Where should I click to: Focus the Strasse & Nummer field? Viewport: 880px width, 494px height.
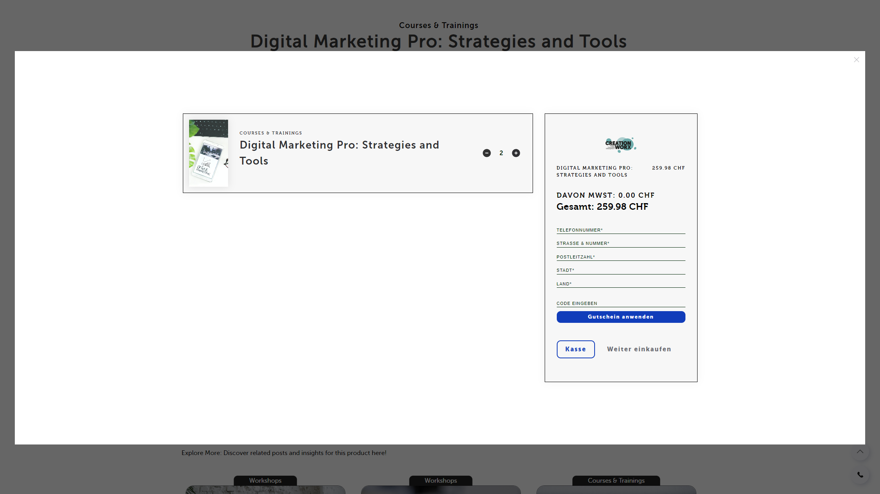pyautogui.click(x=620, y=243)
